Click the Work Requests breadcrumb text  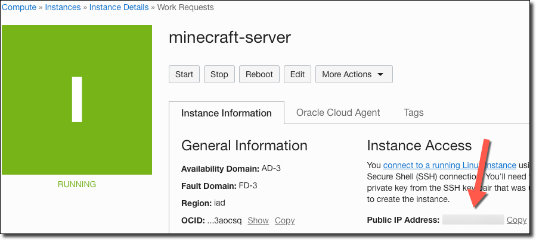(x=185, y=7)
